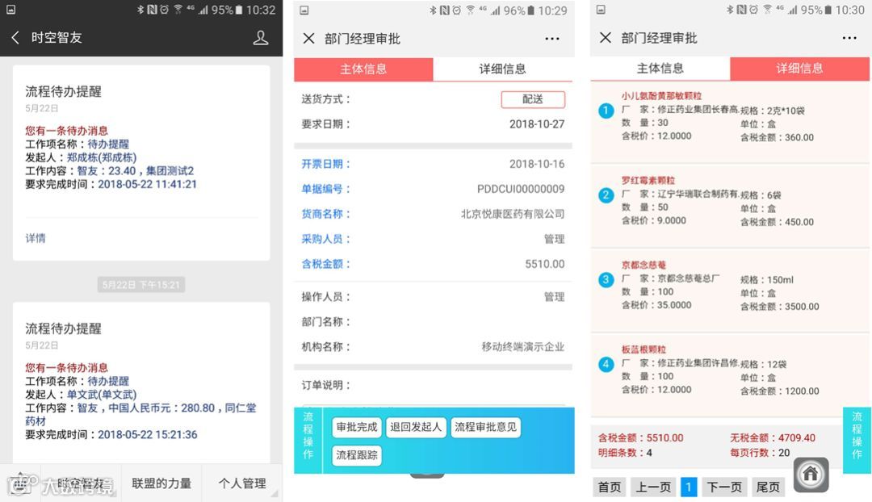Switch to 详细信息 tab on the middle screen

coord(503,69)
